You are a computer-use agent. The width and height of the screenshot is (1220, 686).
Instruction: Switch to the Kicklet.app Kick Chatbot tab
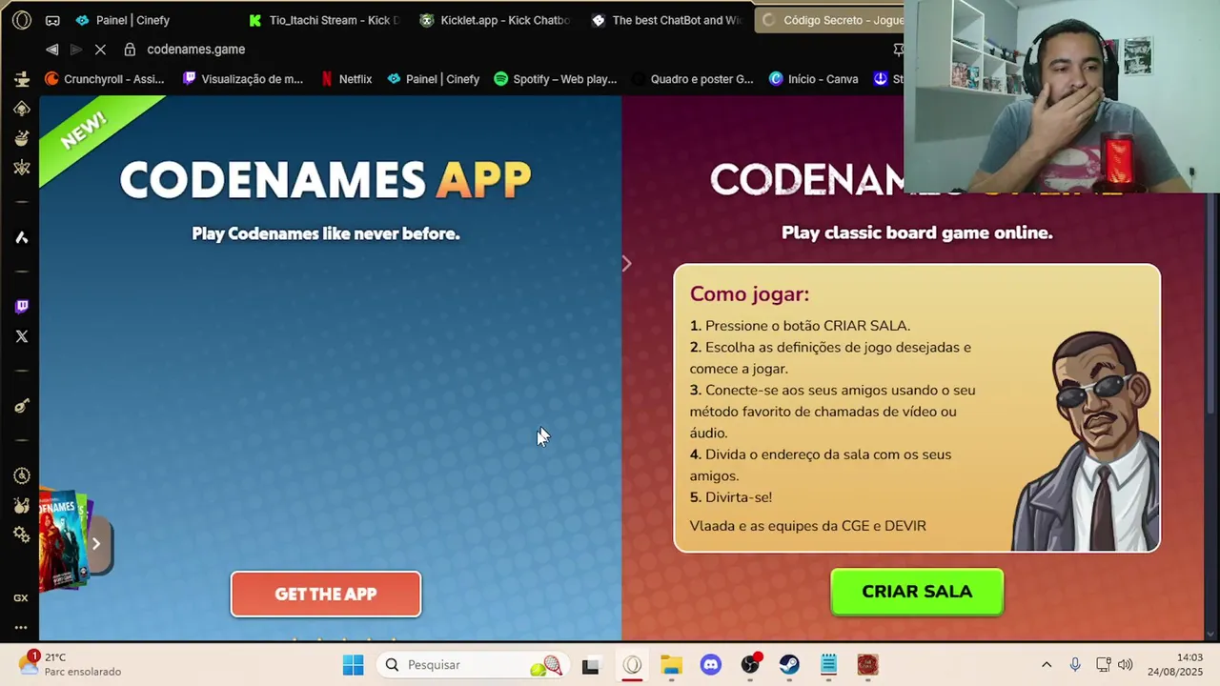[496, 20]
